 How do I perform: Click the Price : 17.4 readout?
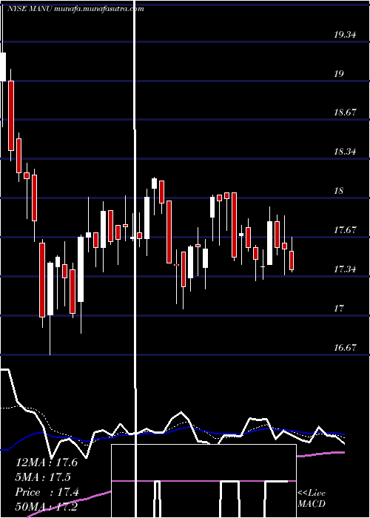(x=47, y=492)
